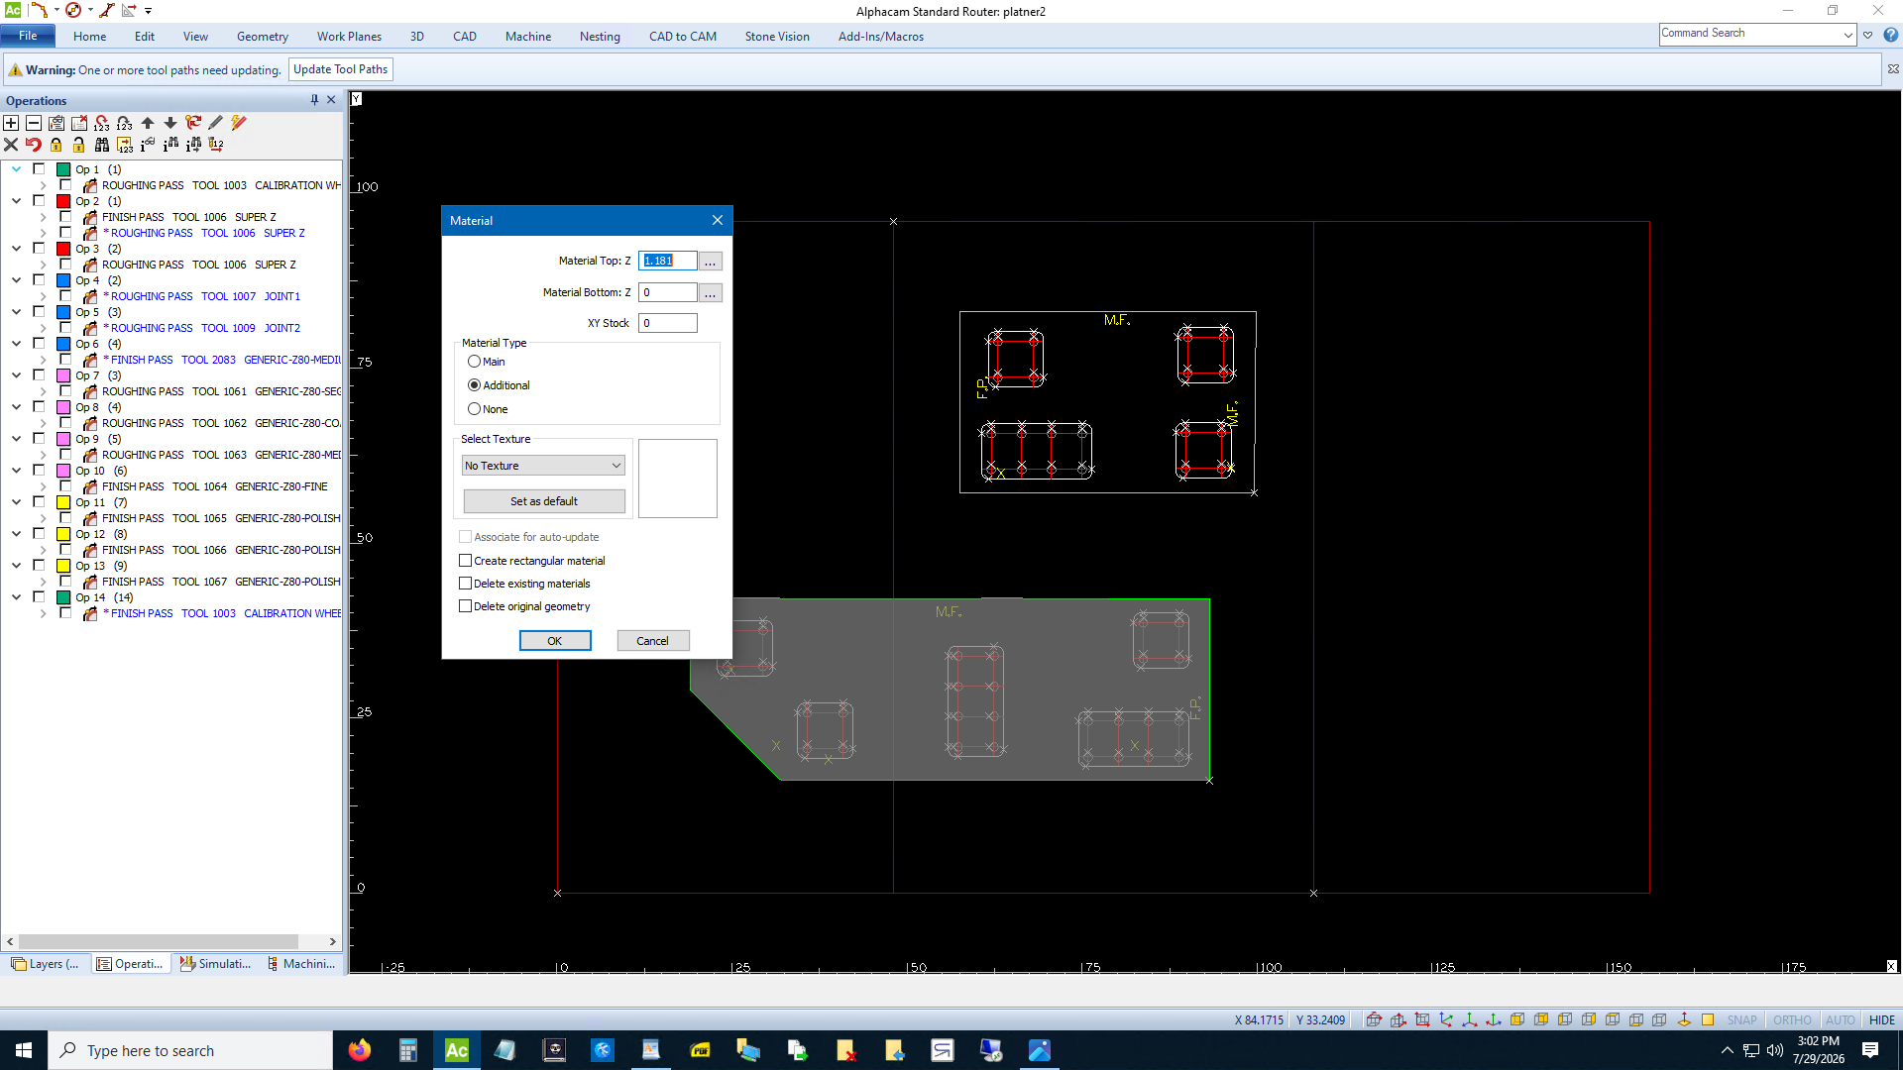Click Cancel in Material dialog
The height and width of the screenshot is (1070, 1903).
coord(652,641)
